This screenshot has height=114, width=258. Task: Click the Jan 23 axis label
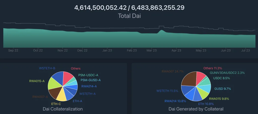(x=107, y=50)
